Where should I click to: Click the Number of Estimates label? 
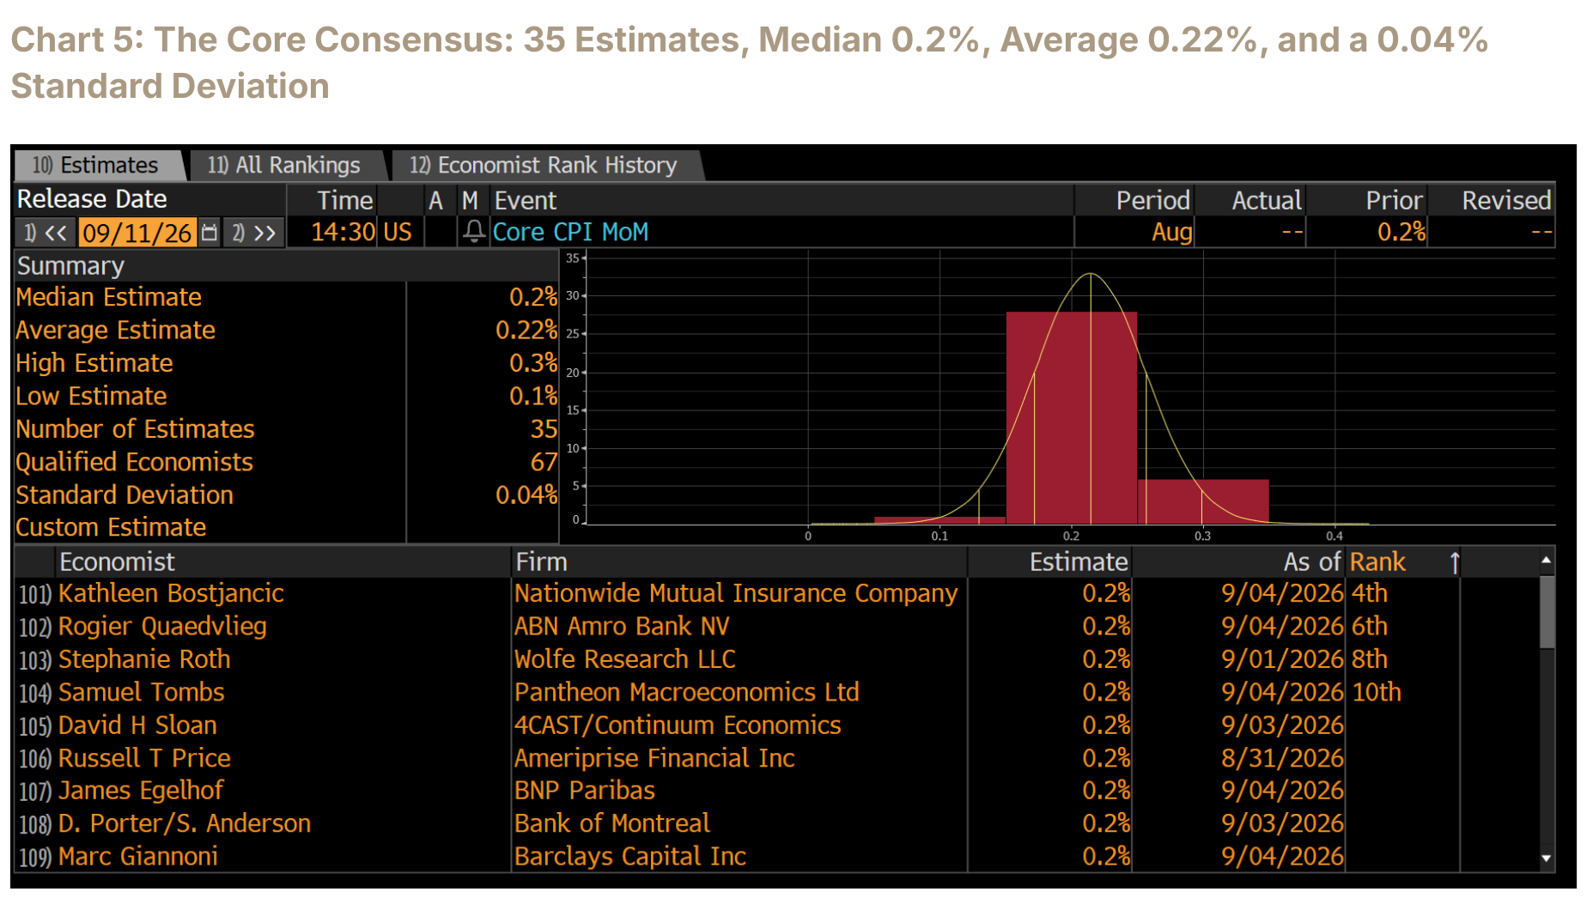pyautogui.click(x=135, y=428)
